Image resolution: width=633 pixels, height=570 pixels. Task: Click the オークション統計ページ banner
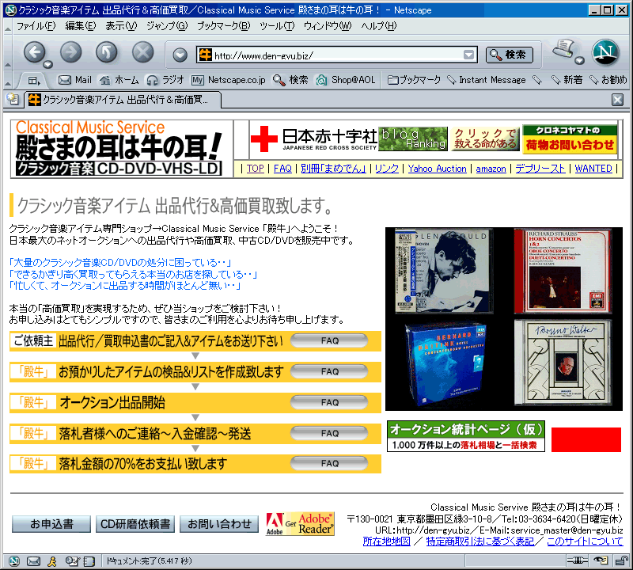(466, 436)
